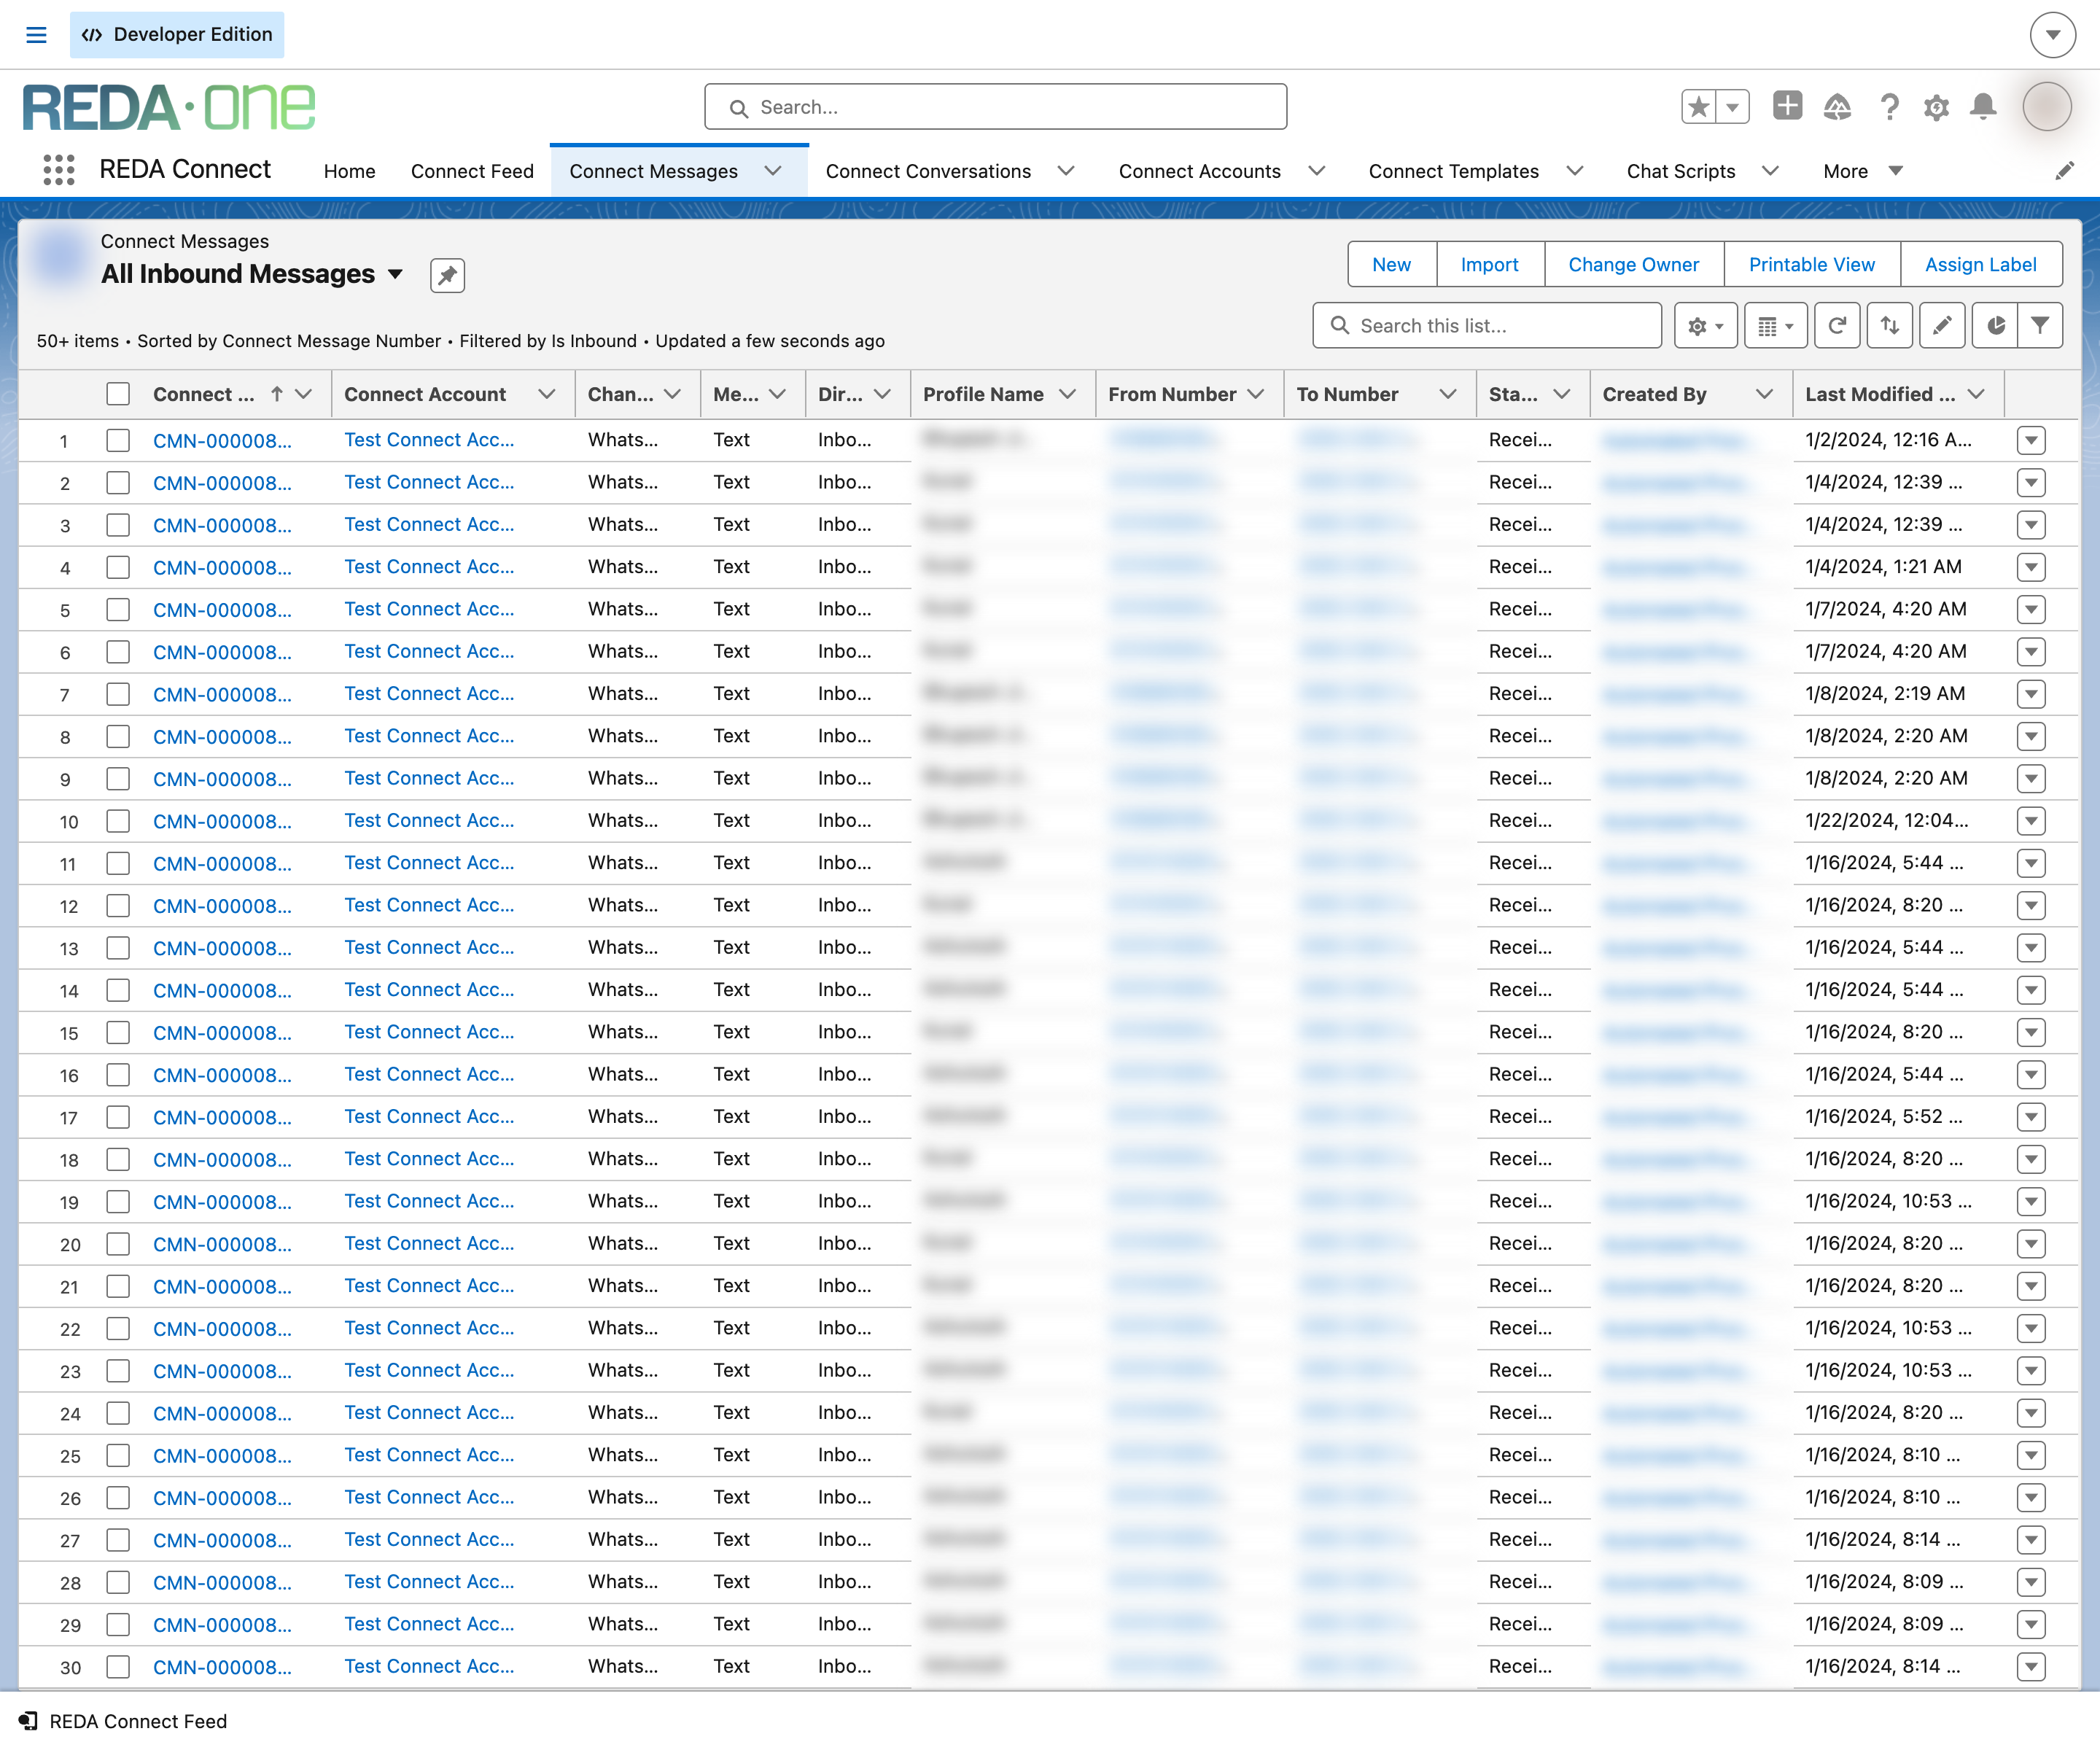Show the charts panel icon

coord(1995,326)
